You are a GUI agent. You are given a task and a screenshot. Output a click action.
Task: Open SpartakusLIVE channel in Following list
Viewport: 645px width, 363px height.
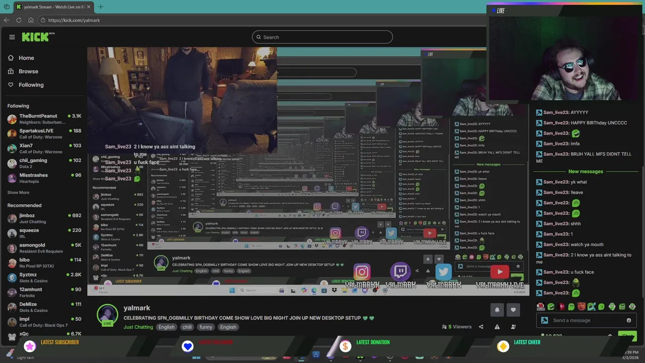coord(44,134)
